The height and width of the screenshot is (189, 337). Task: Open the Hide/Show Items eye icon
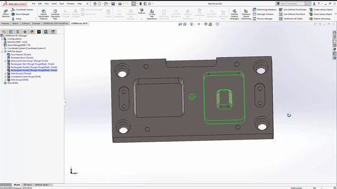coord(199,24)
